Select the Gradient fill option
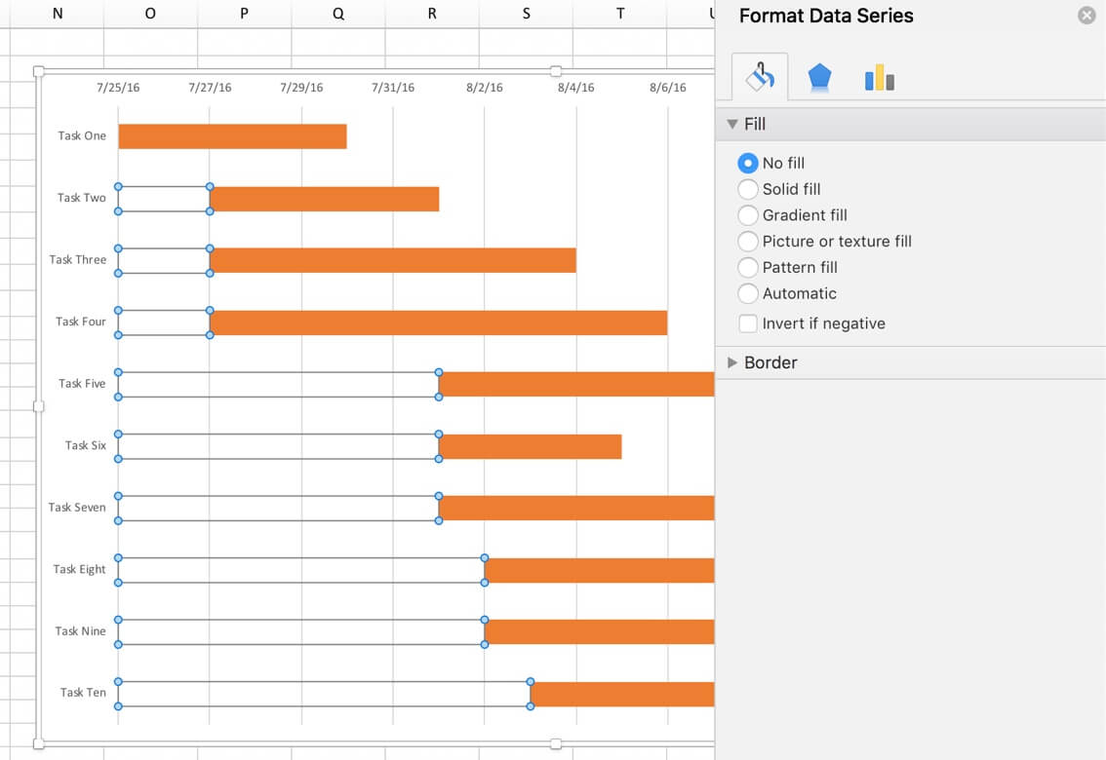Screen dimensions: 1106x760 [747, 215]
